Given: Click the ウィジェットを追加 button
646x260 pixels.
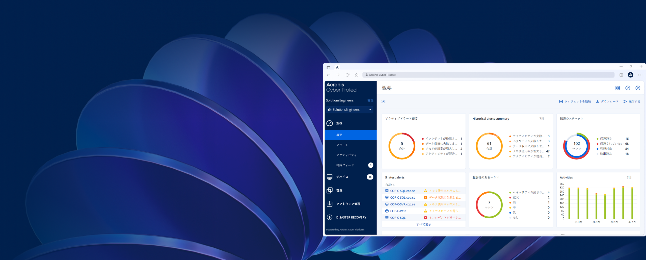Looking at the screenshot, I should [x=575, y=101].
